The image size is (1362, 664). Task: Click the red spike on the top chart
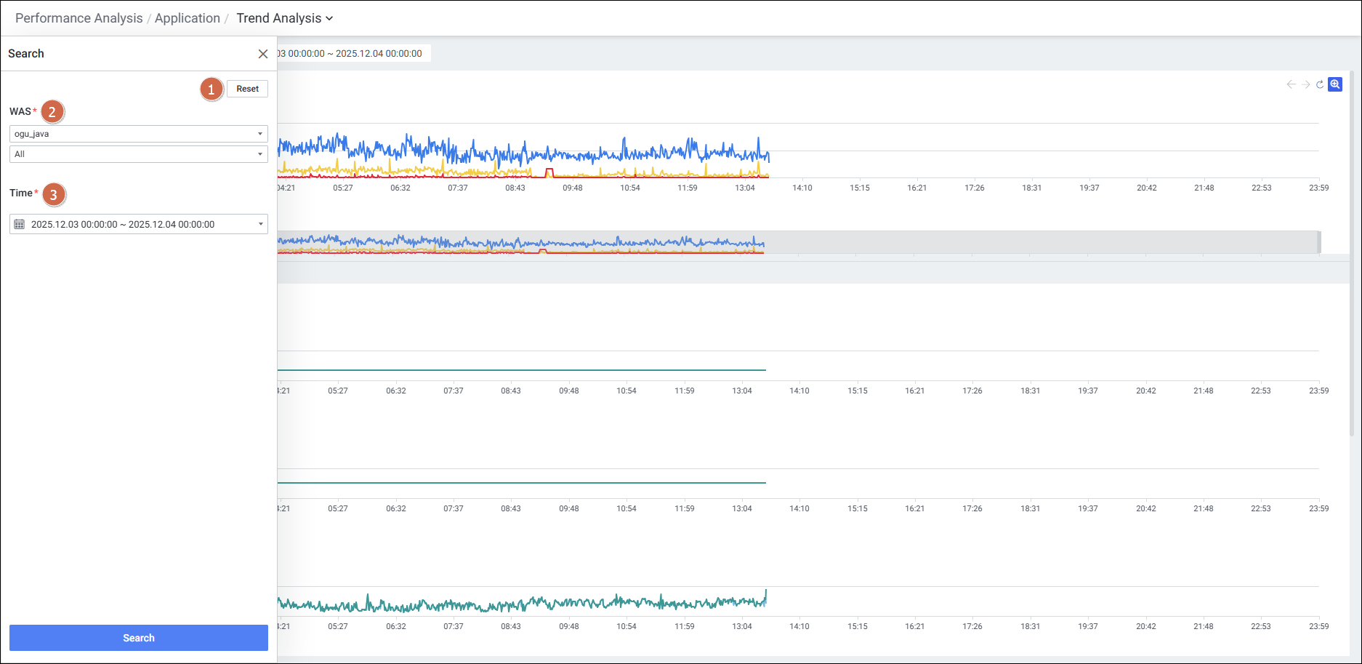point(549,172)
